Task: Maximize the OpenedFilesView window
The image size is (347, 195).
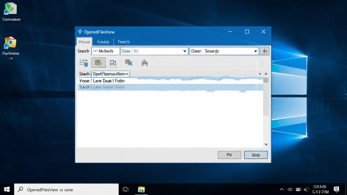Action: [247, 31]
